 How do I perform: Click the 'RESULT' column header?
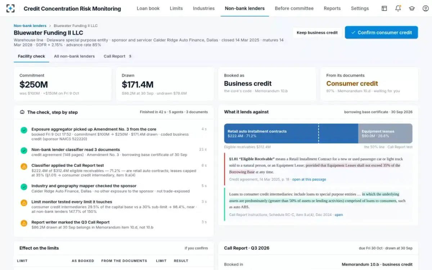(x=181, y=261)
